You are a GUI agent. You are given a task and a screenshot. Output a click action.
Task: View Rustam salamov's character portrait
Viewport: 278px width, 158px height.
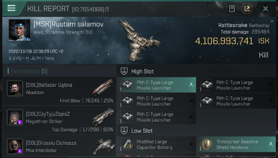click(x=19, y=30)
